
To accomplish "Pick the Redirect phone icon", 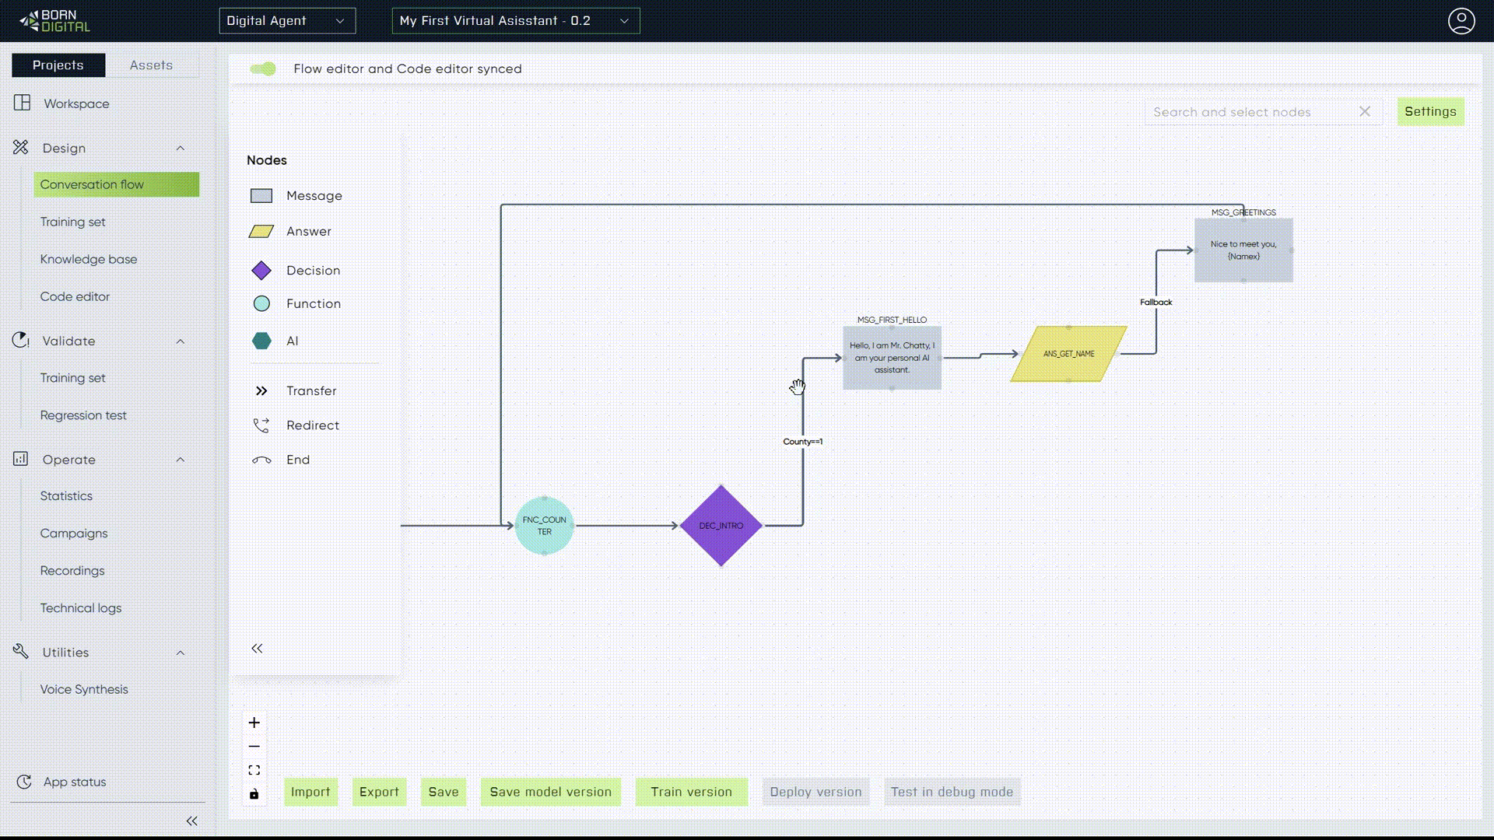I will click(x=261, y=425).
